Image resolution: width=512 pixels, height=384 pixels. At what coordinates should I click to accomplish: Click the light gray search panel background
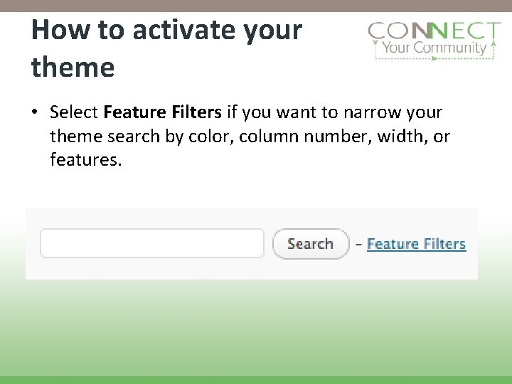click(252, 270)
